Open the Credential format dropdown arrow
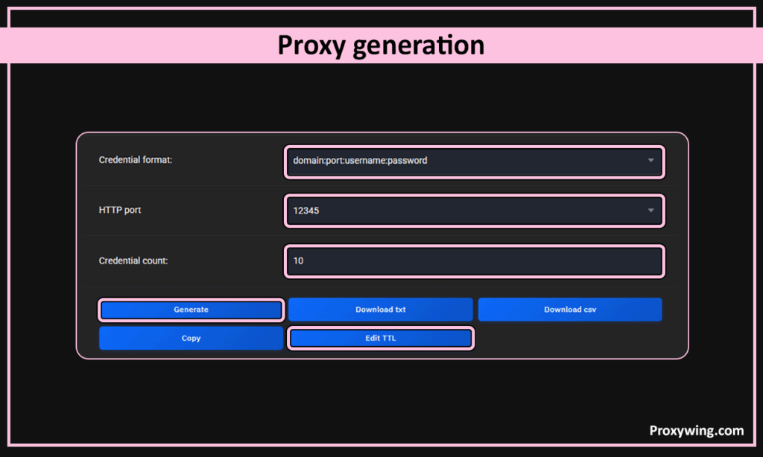The image size is (763, 457). 650,161
